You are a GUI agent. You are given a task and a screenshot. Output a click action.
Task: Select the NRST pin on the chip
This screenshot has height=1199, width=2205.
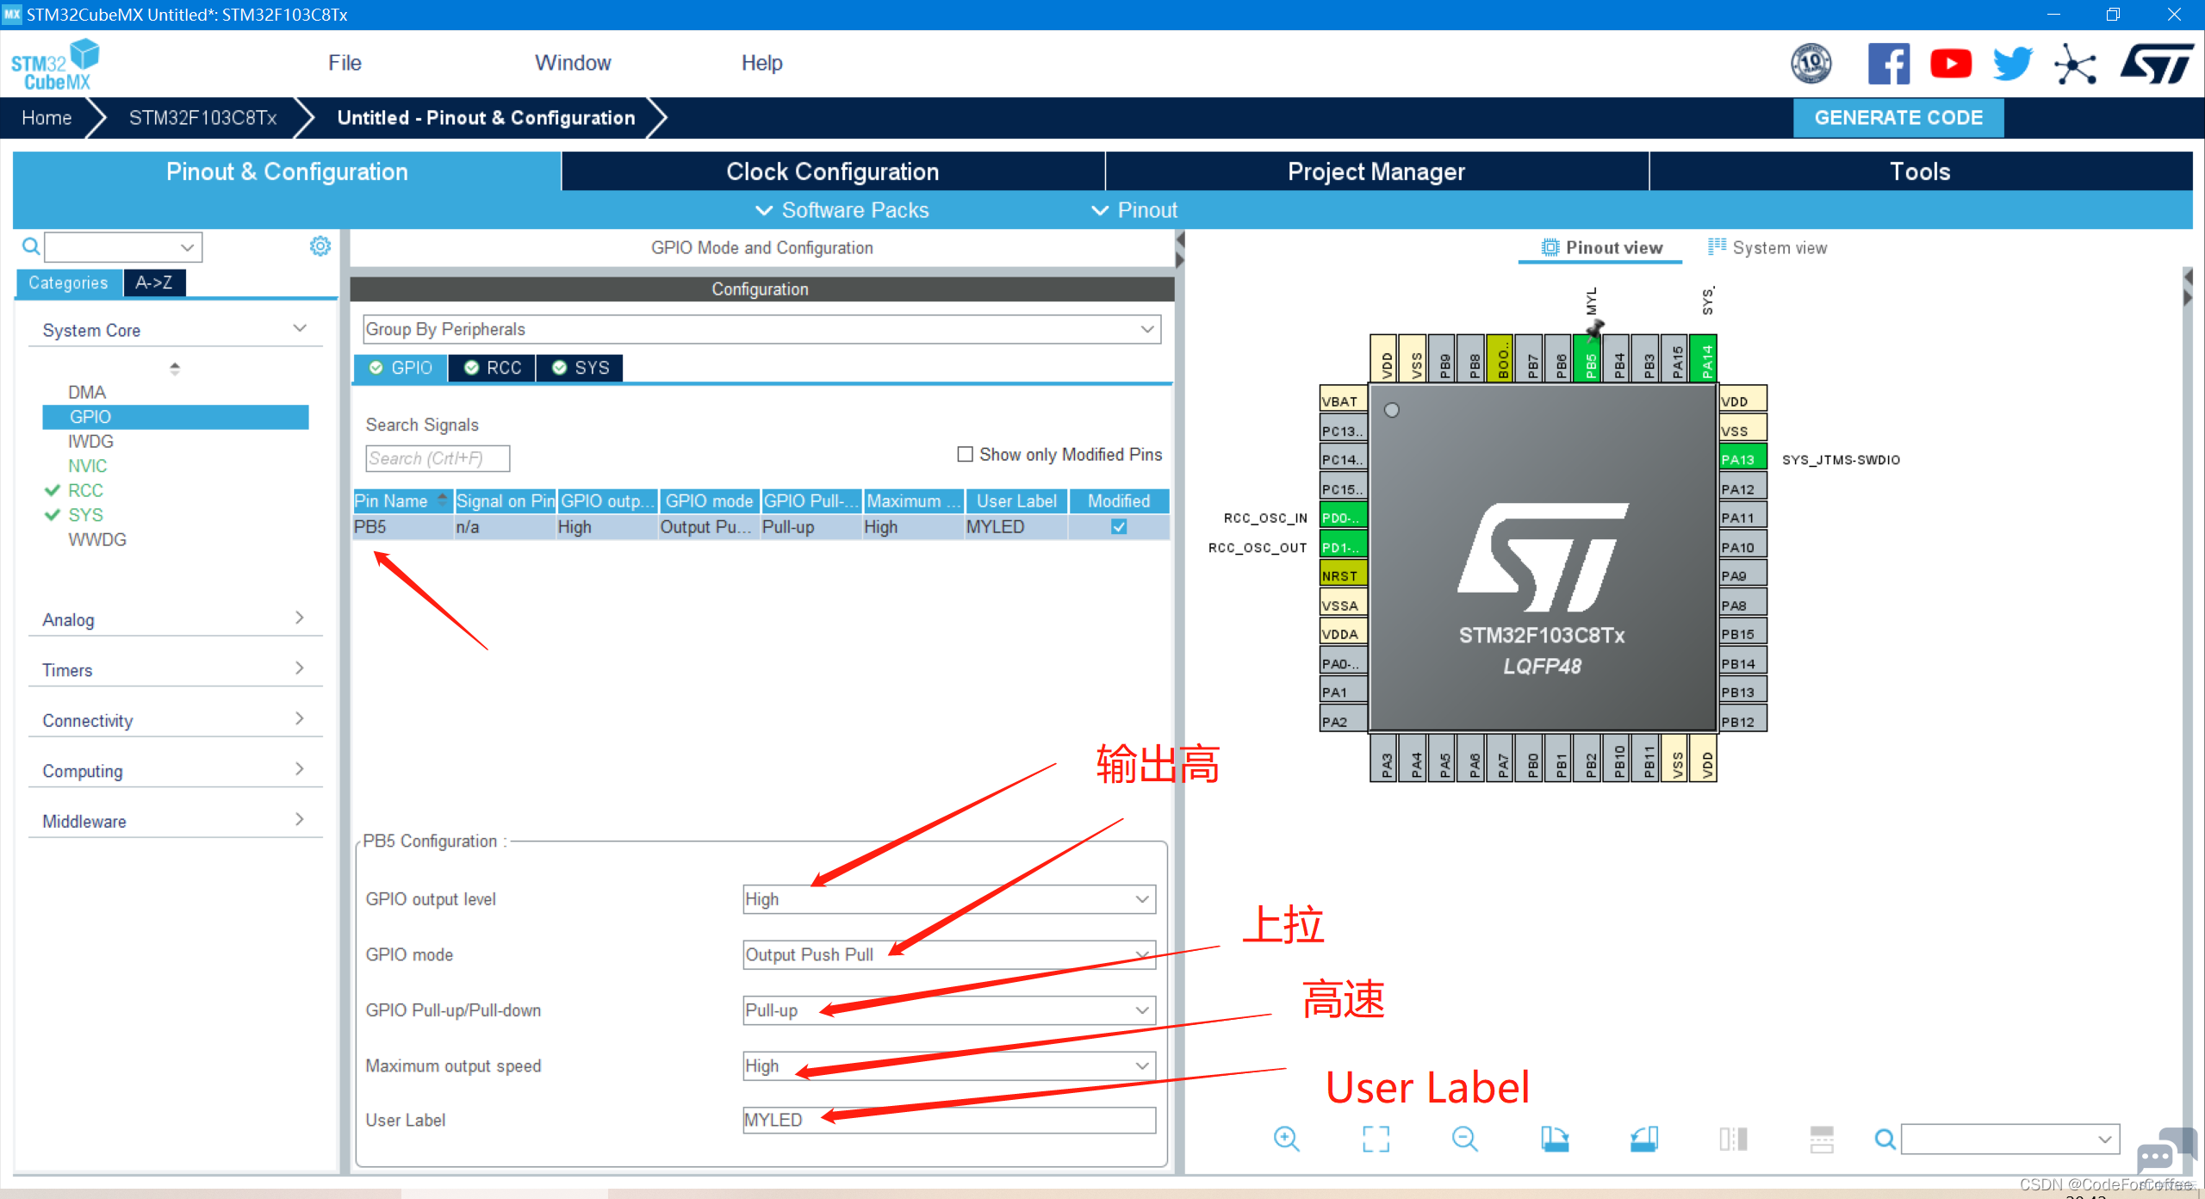1344,575
